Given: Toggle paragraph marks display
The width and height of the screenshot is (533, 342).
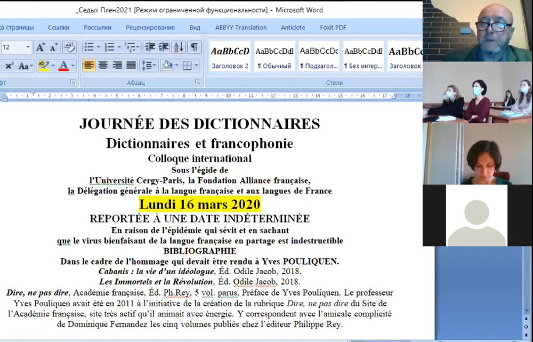Looking at the screenshot, I should [x=194, y=47].
